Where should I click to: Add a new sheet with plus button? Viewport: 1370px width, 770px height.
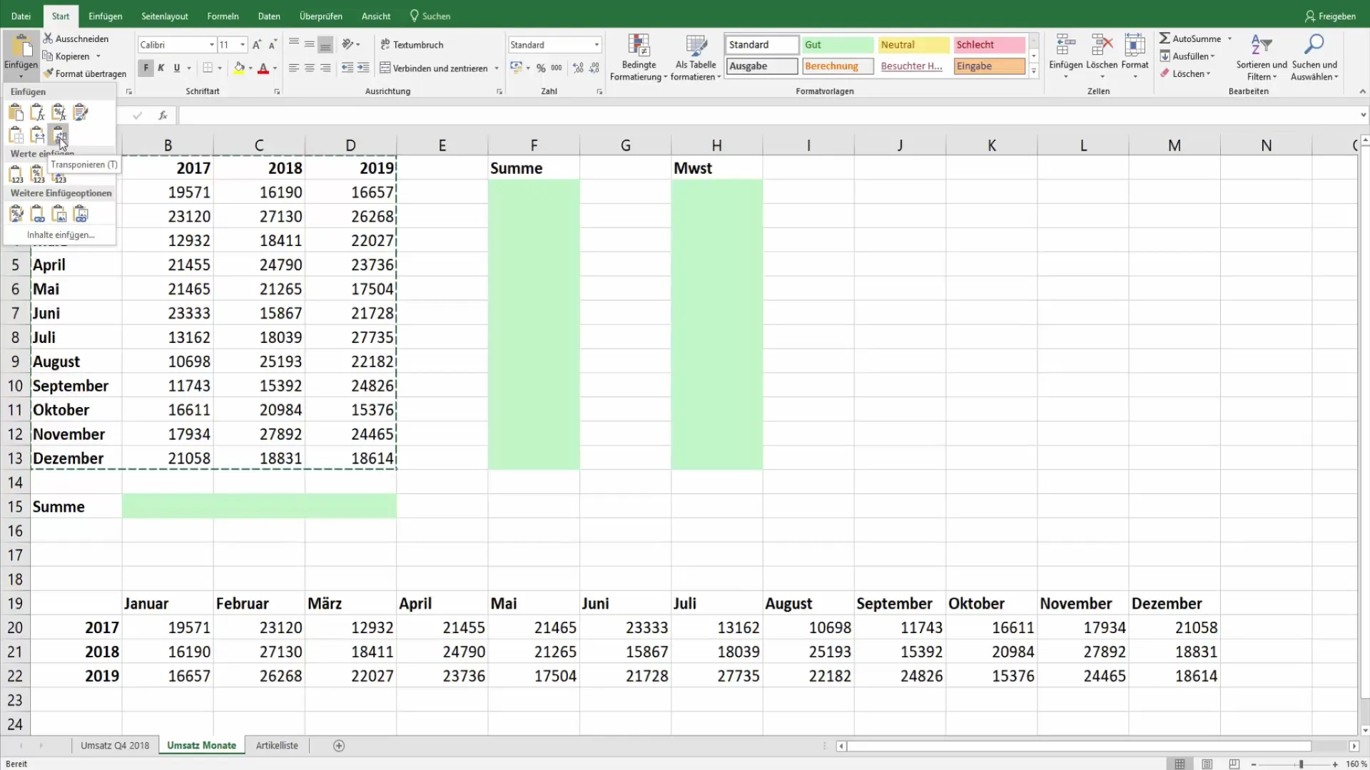click(339, 745)
